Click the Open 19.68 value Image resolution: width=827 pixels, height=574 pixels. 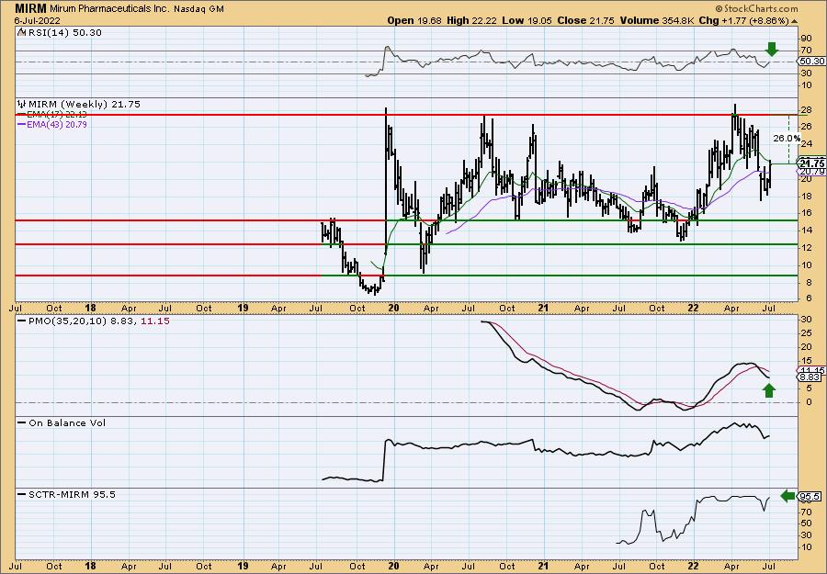click(x=414, y=20)
